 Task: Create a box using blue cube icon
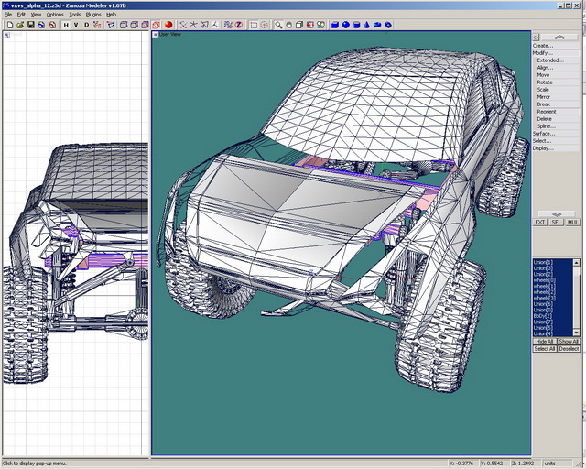(334, 25)
